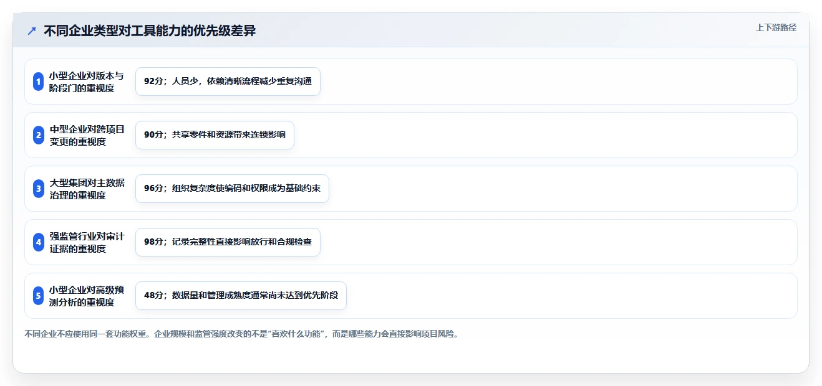Click the label 小型企业对高级预测分析的重视度
The width and height of the screenshot is (822, 386).
tap(87, 296)
